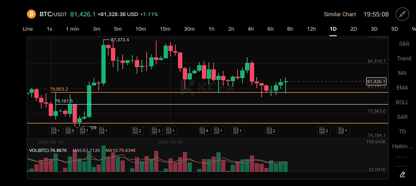Select the 6h timeframe
This screenshot has height=186, width=416.
tap(270, 29)
